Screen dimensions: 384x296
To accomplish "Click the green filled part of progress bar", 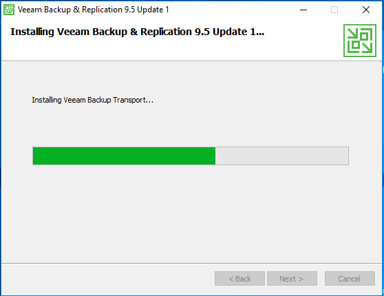I will click(124, 156).
